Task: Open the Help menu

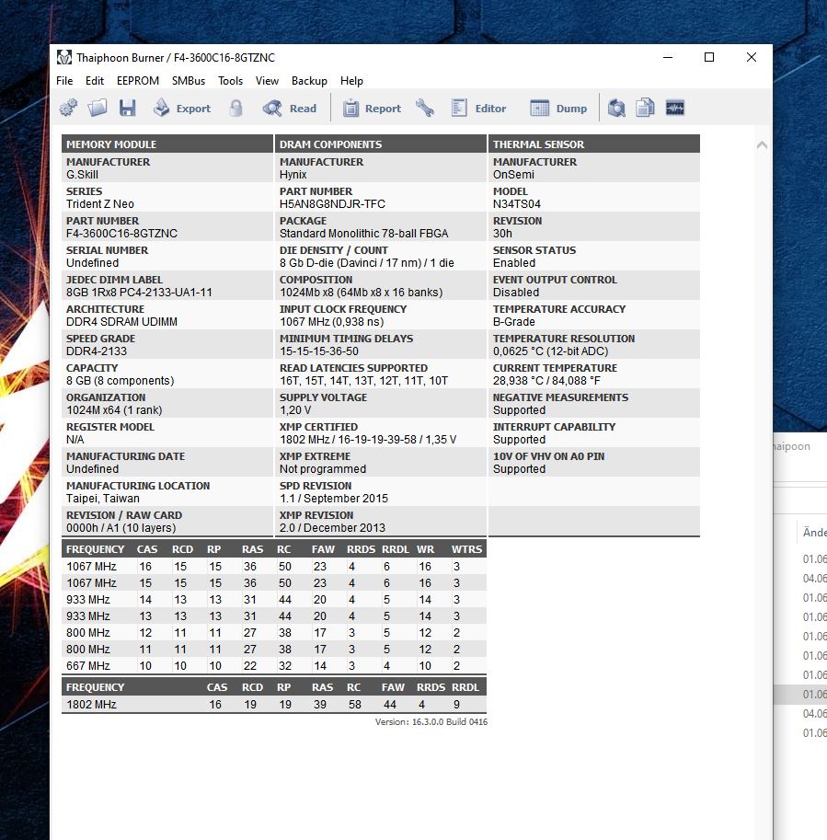Action: 351,81
